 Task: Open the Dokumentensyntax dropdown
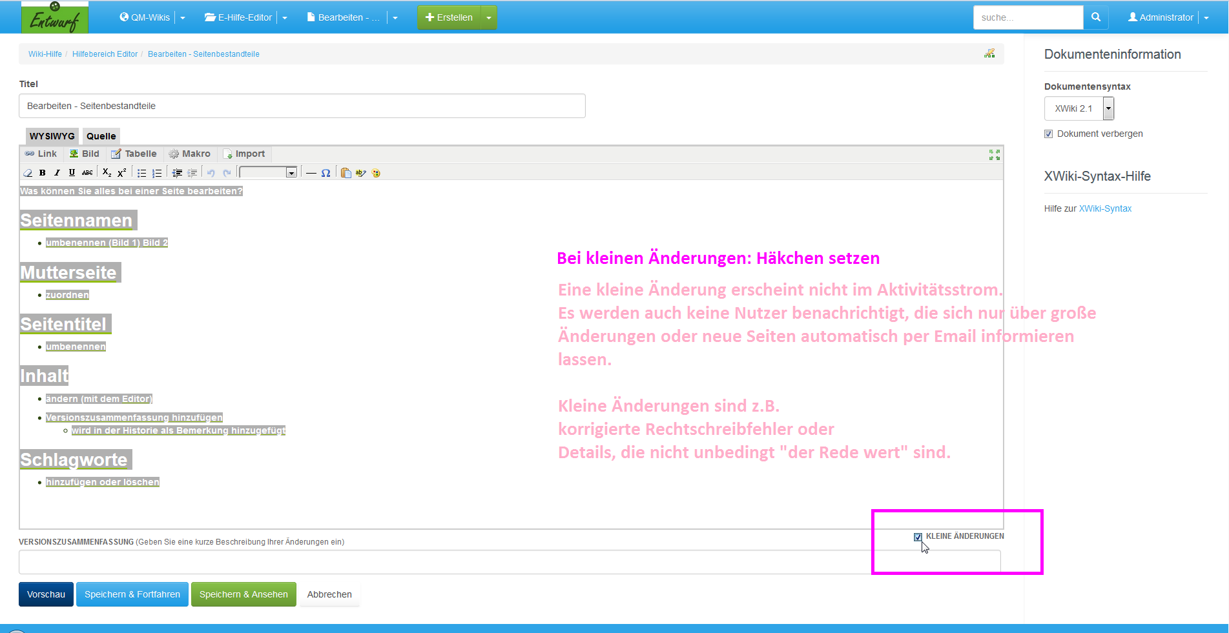click(1108, 108)
